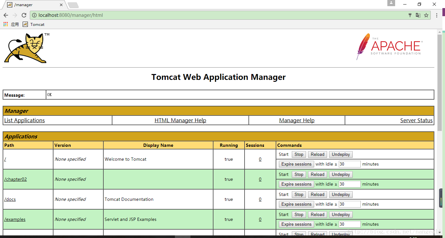Click the idle minutes field for /chapter02

(x=349, y=184)
